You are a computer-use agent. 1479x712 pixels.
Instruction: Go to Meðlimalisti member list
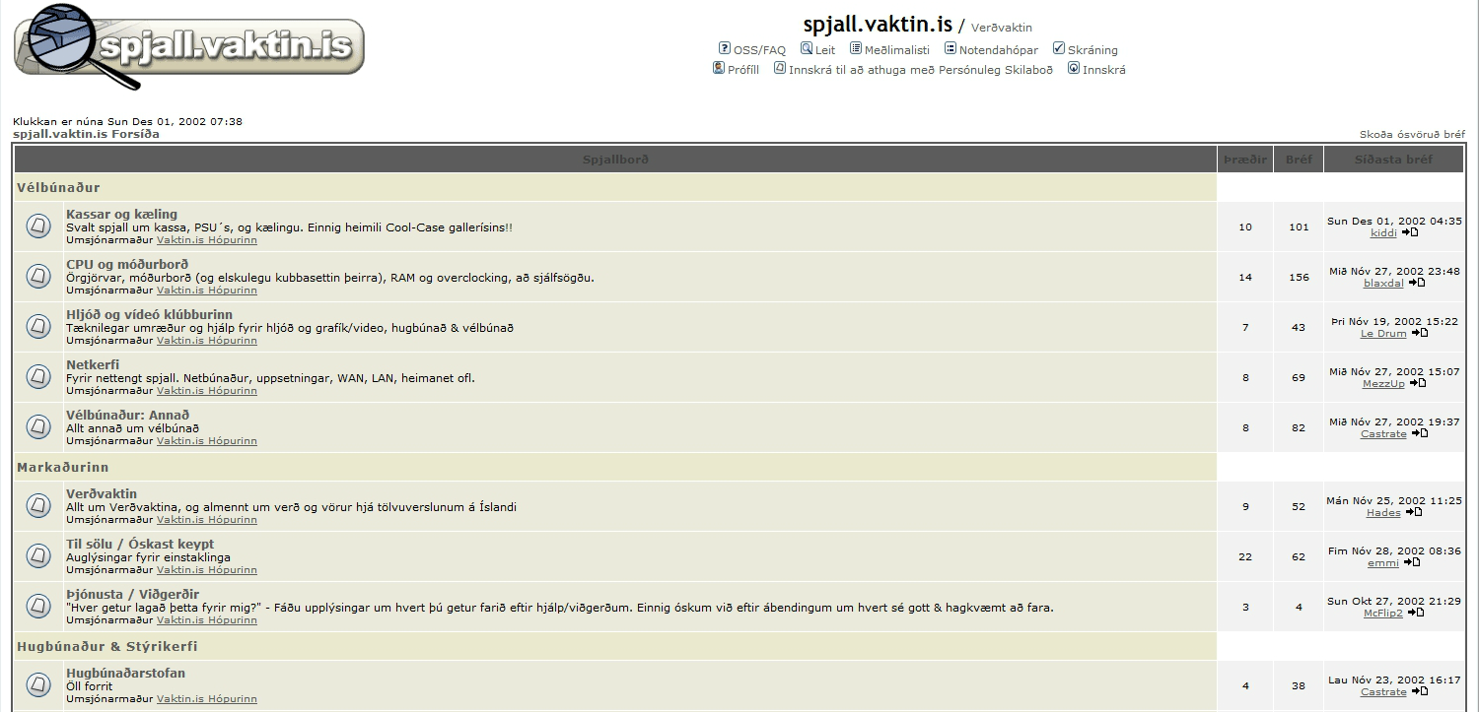896,50
